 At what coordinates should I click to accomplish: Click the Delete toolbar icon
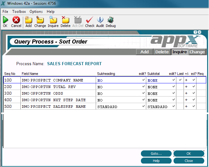[65, 20]
